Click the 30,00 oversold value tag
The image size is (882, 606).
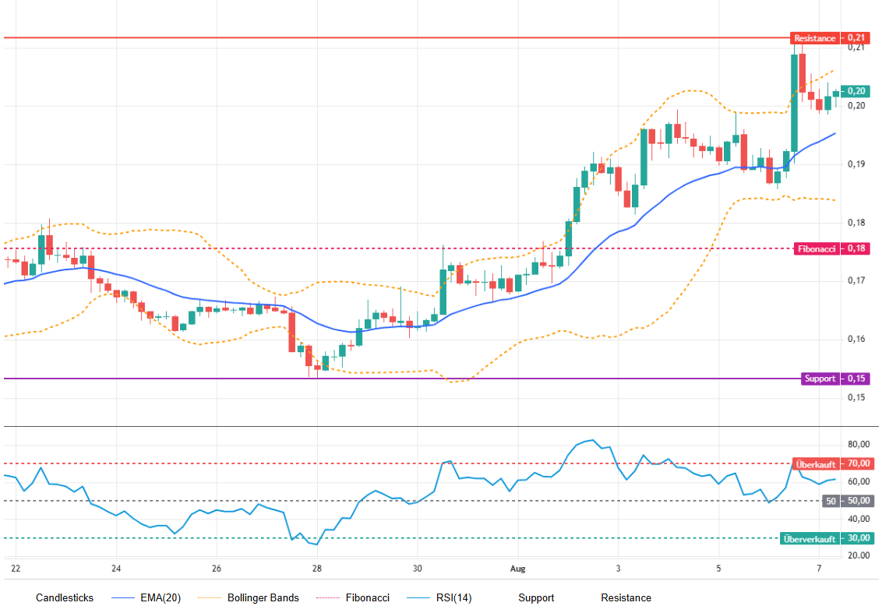click(x=859, y=538)
